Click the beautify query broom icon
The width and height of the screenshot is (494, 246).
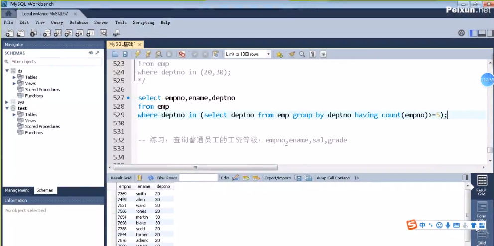coord(292,54)
